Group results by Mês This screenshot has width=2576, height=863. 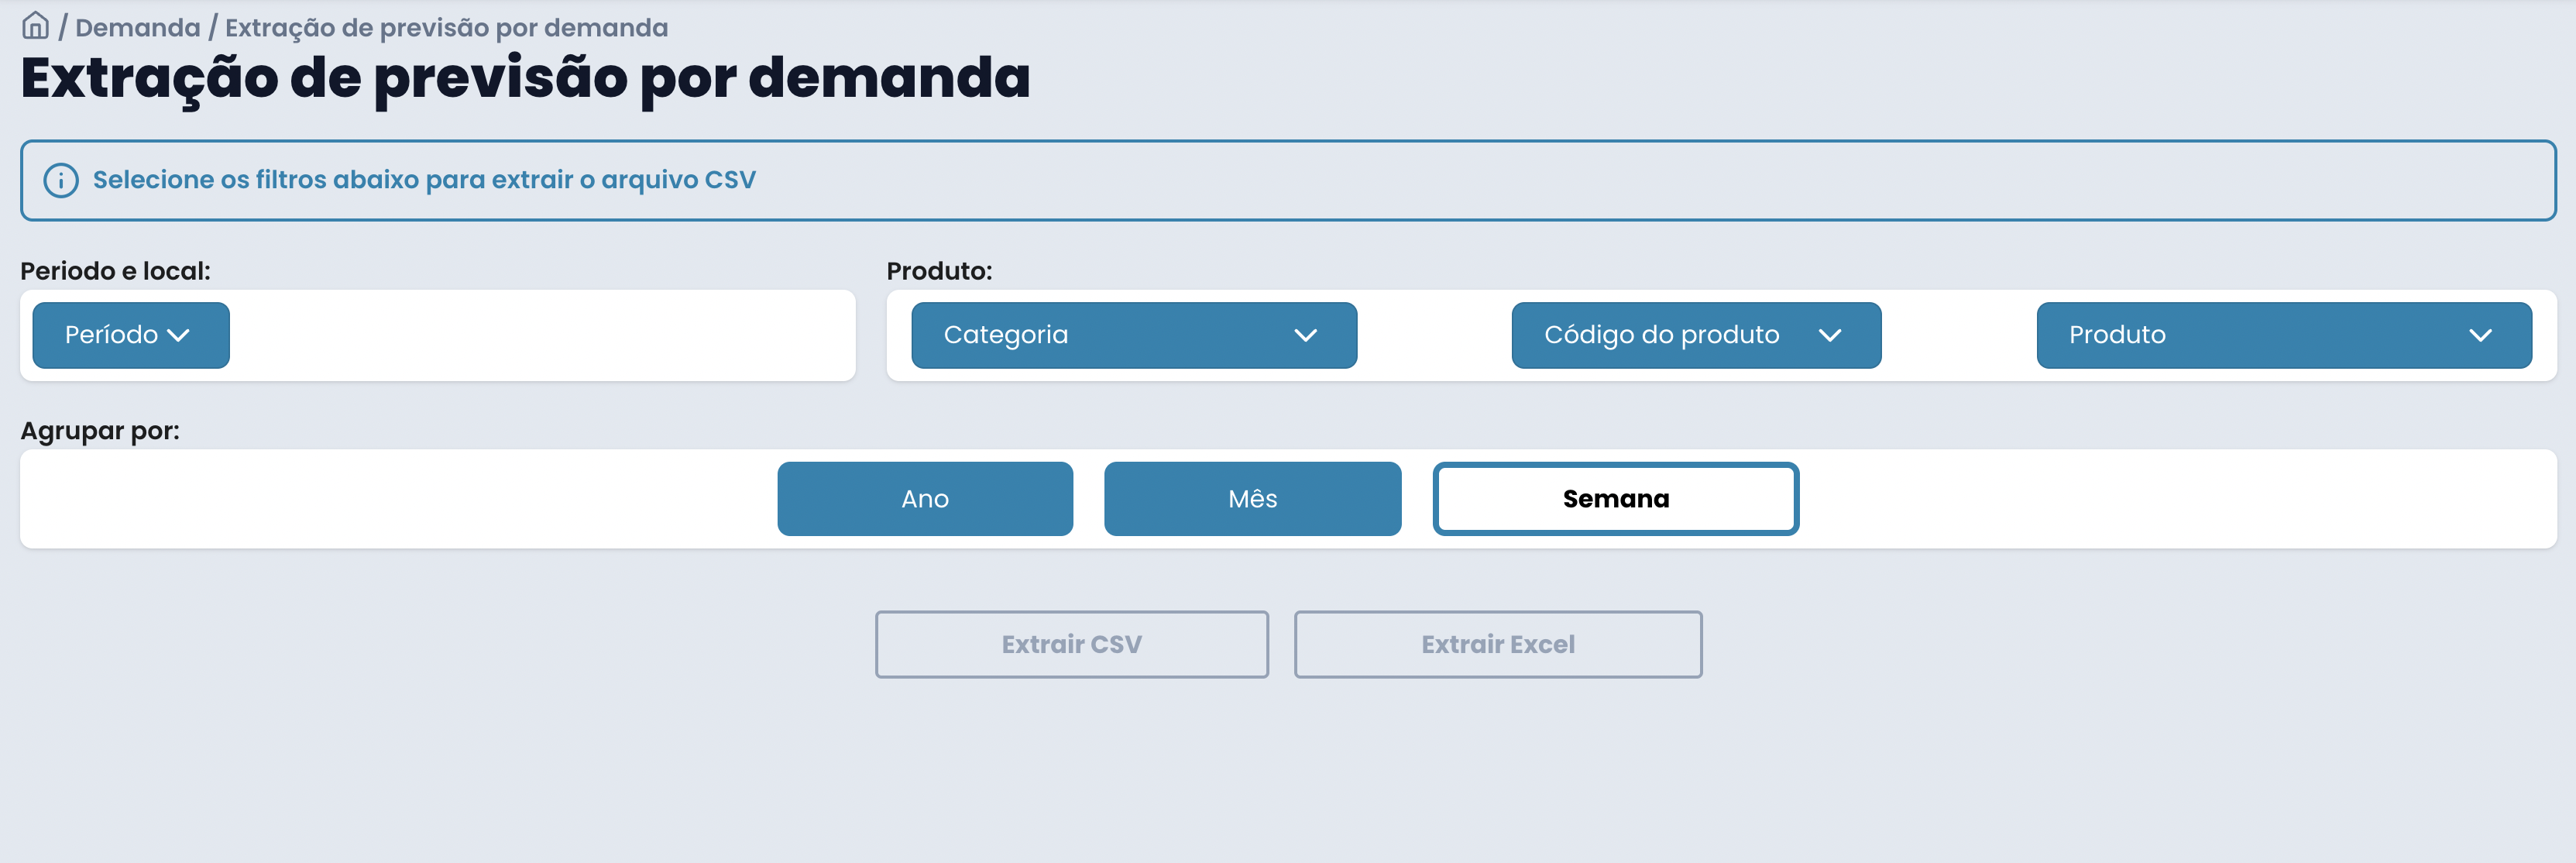(x=1252, y=498)
